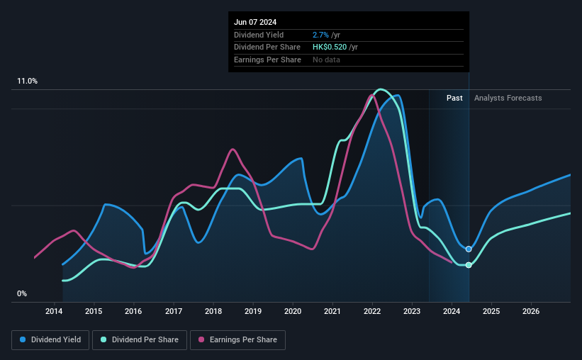Select the 2023 x-axis label
Screen dimensions: 582x360
click(412, 311)
